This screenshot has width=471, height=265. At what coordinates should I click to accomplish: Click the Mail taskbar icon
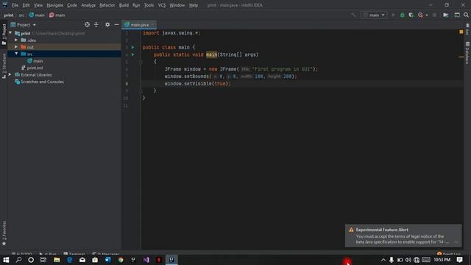[x=82, y=260]
